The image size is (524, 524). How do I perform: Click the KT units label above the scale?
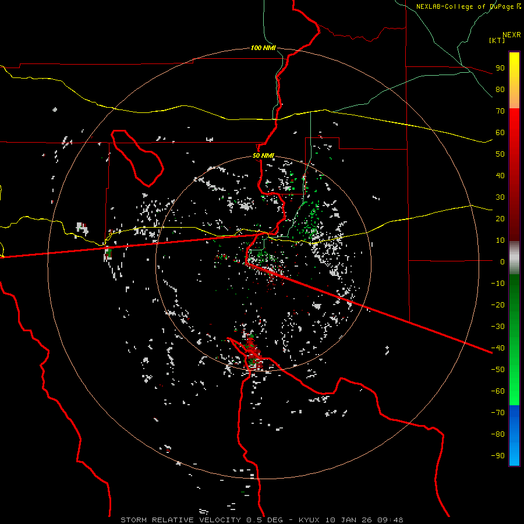coord(497,40)
